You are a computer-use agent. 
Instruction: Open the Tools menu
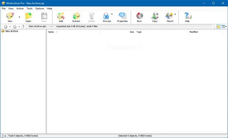click(29, 9)
